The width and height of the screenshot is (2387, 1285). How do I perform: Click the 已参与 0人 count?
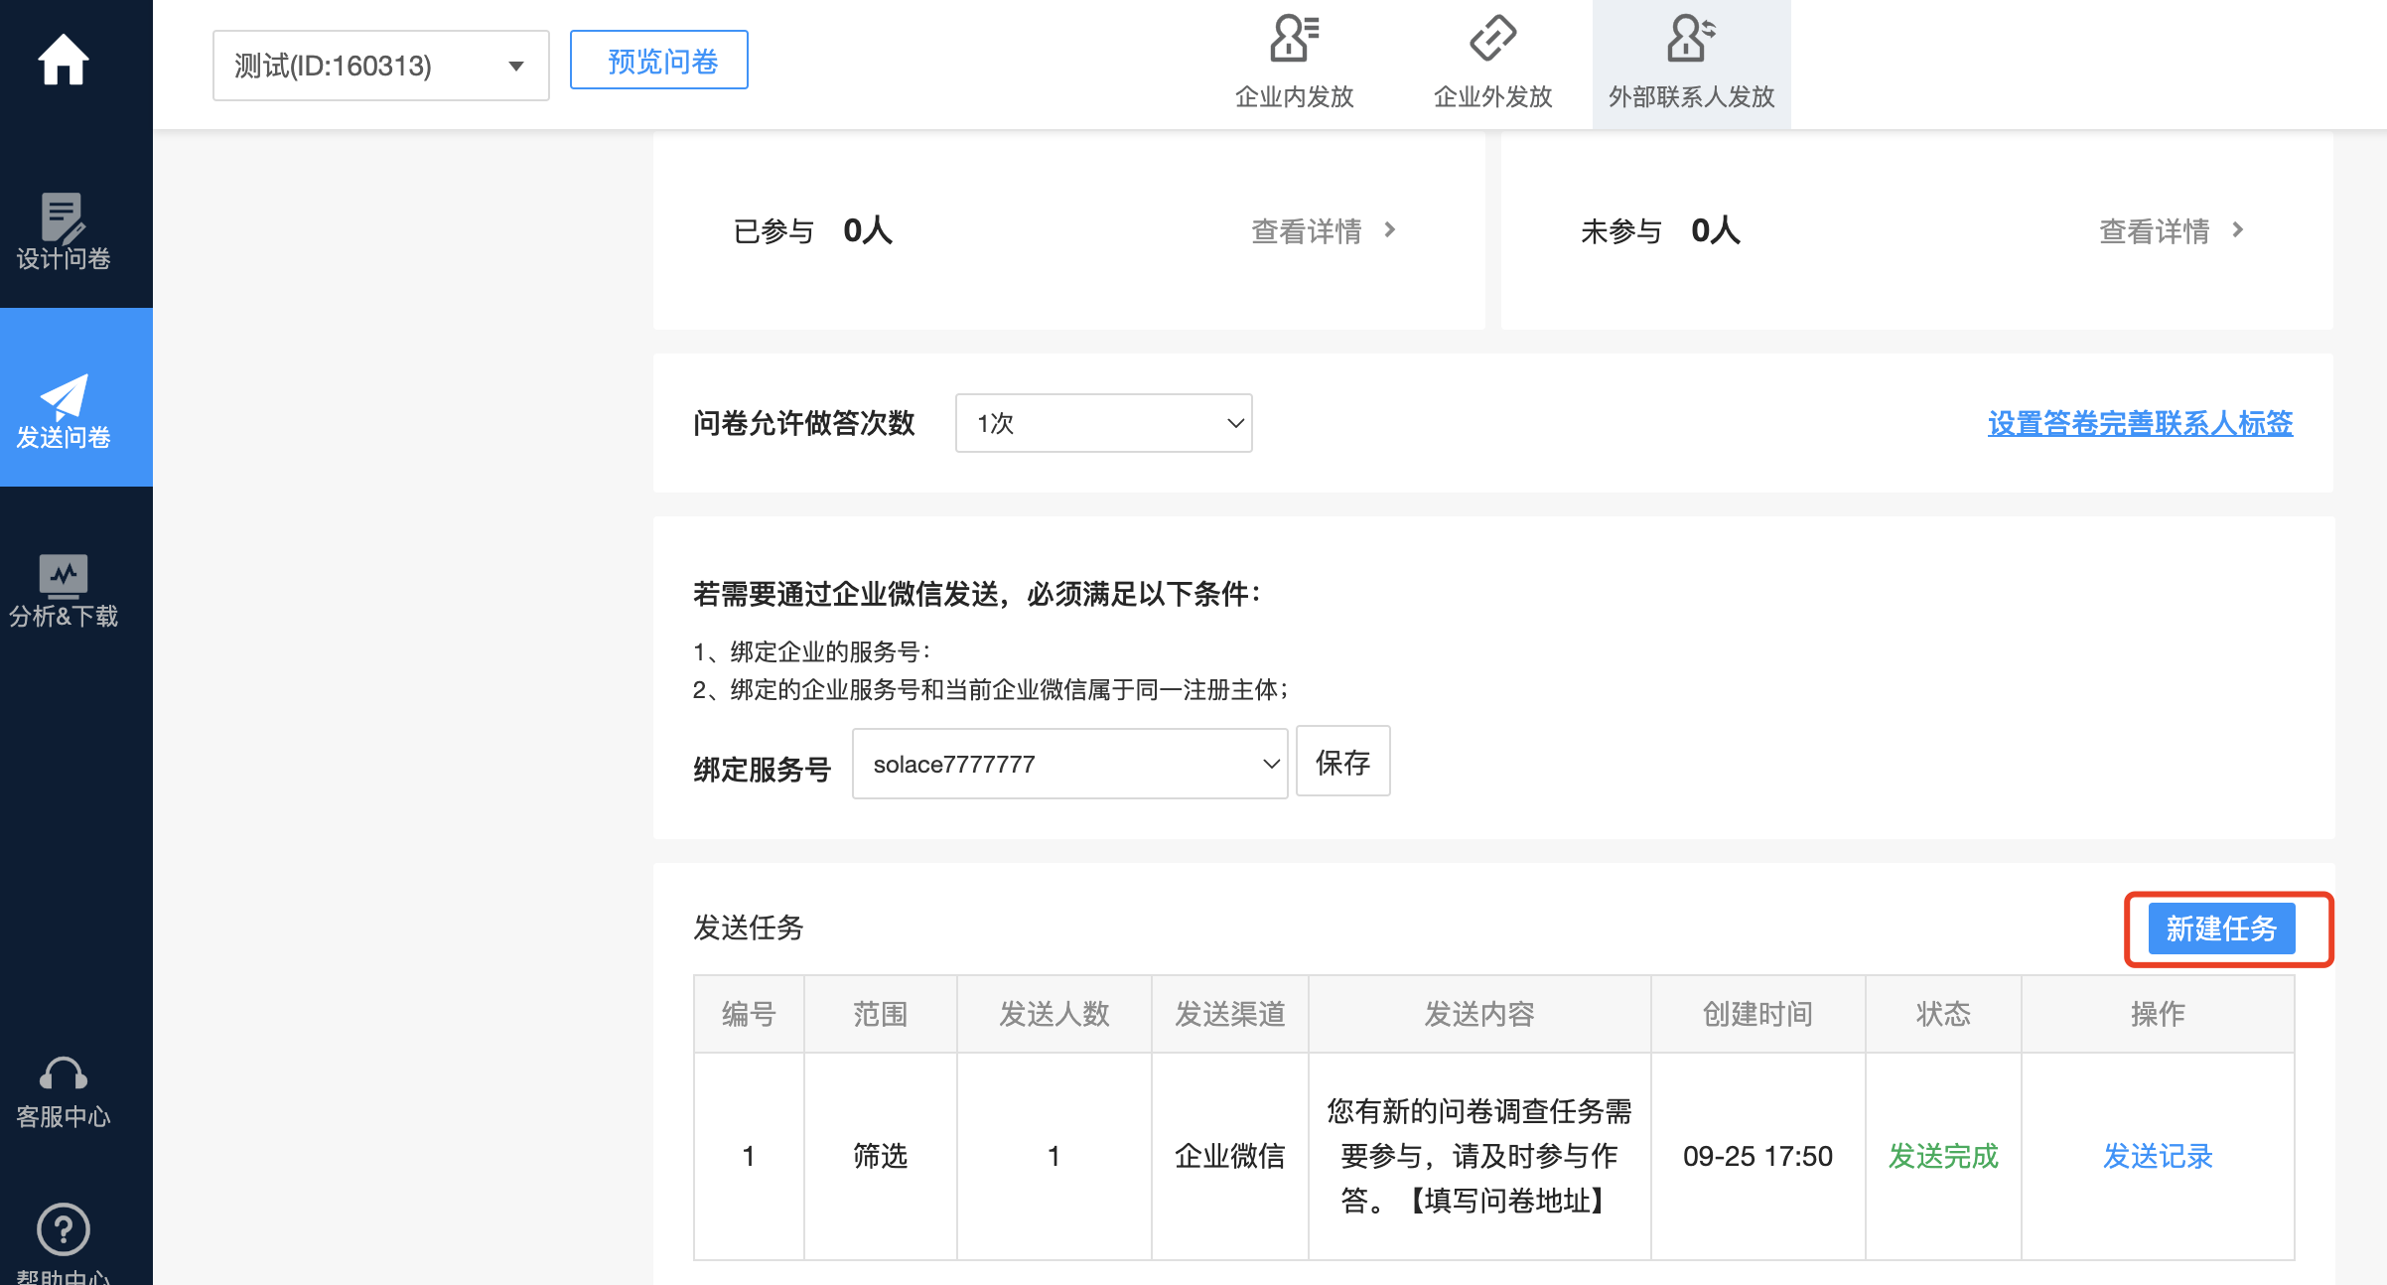[868, 230]
